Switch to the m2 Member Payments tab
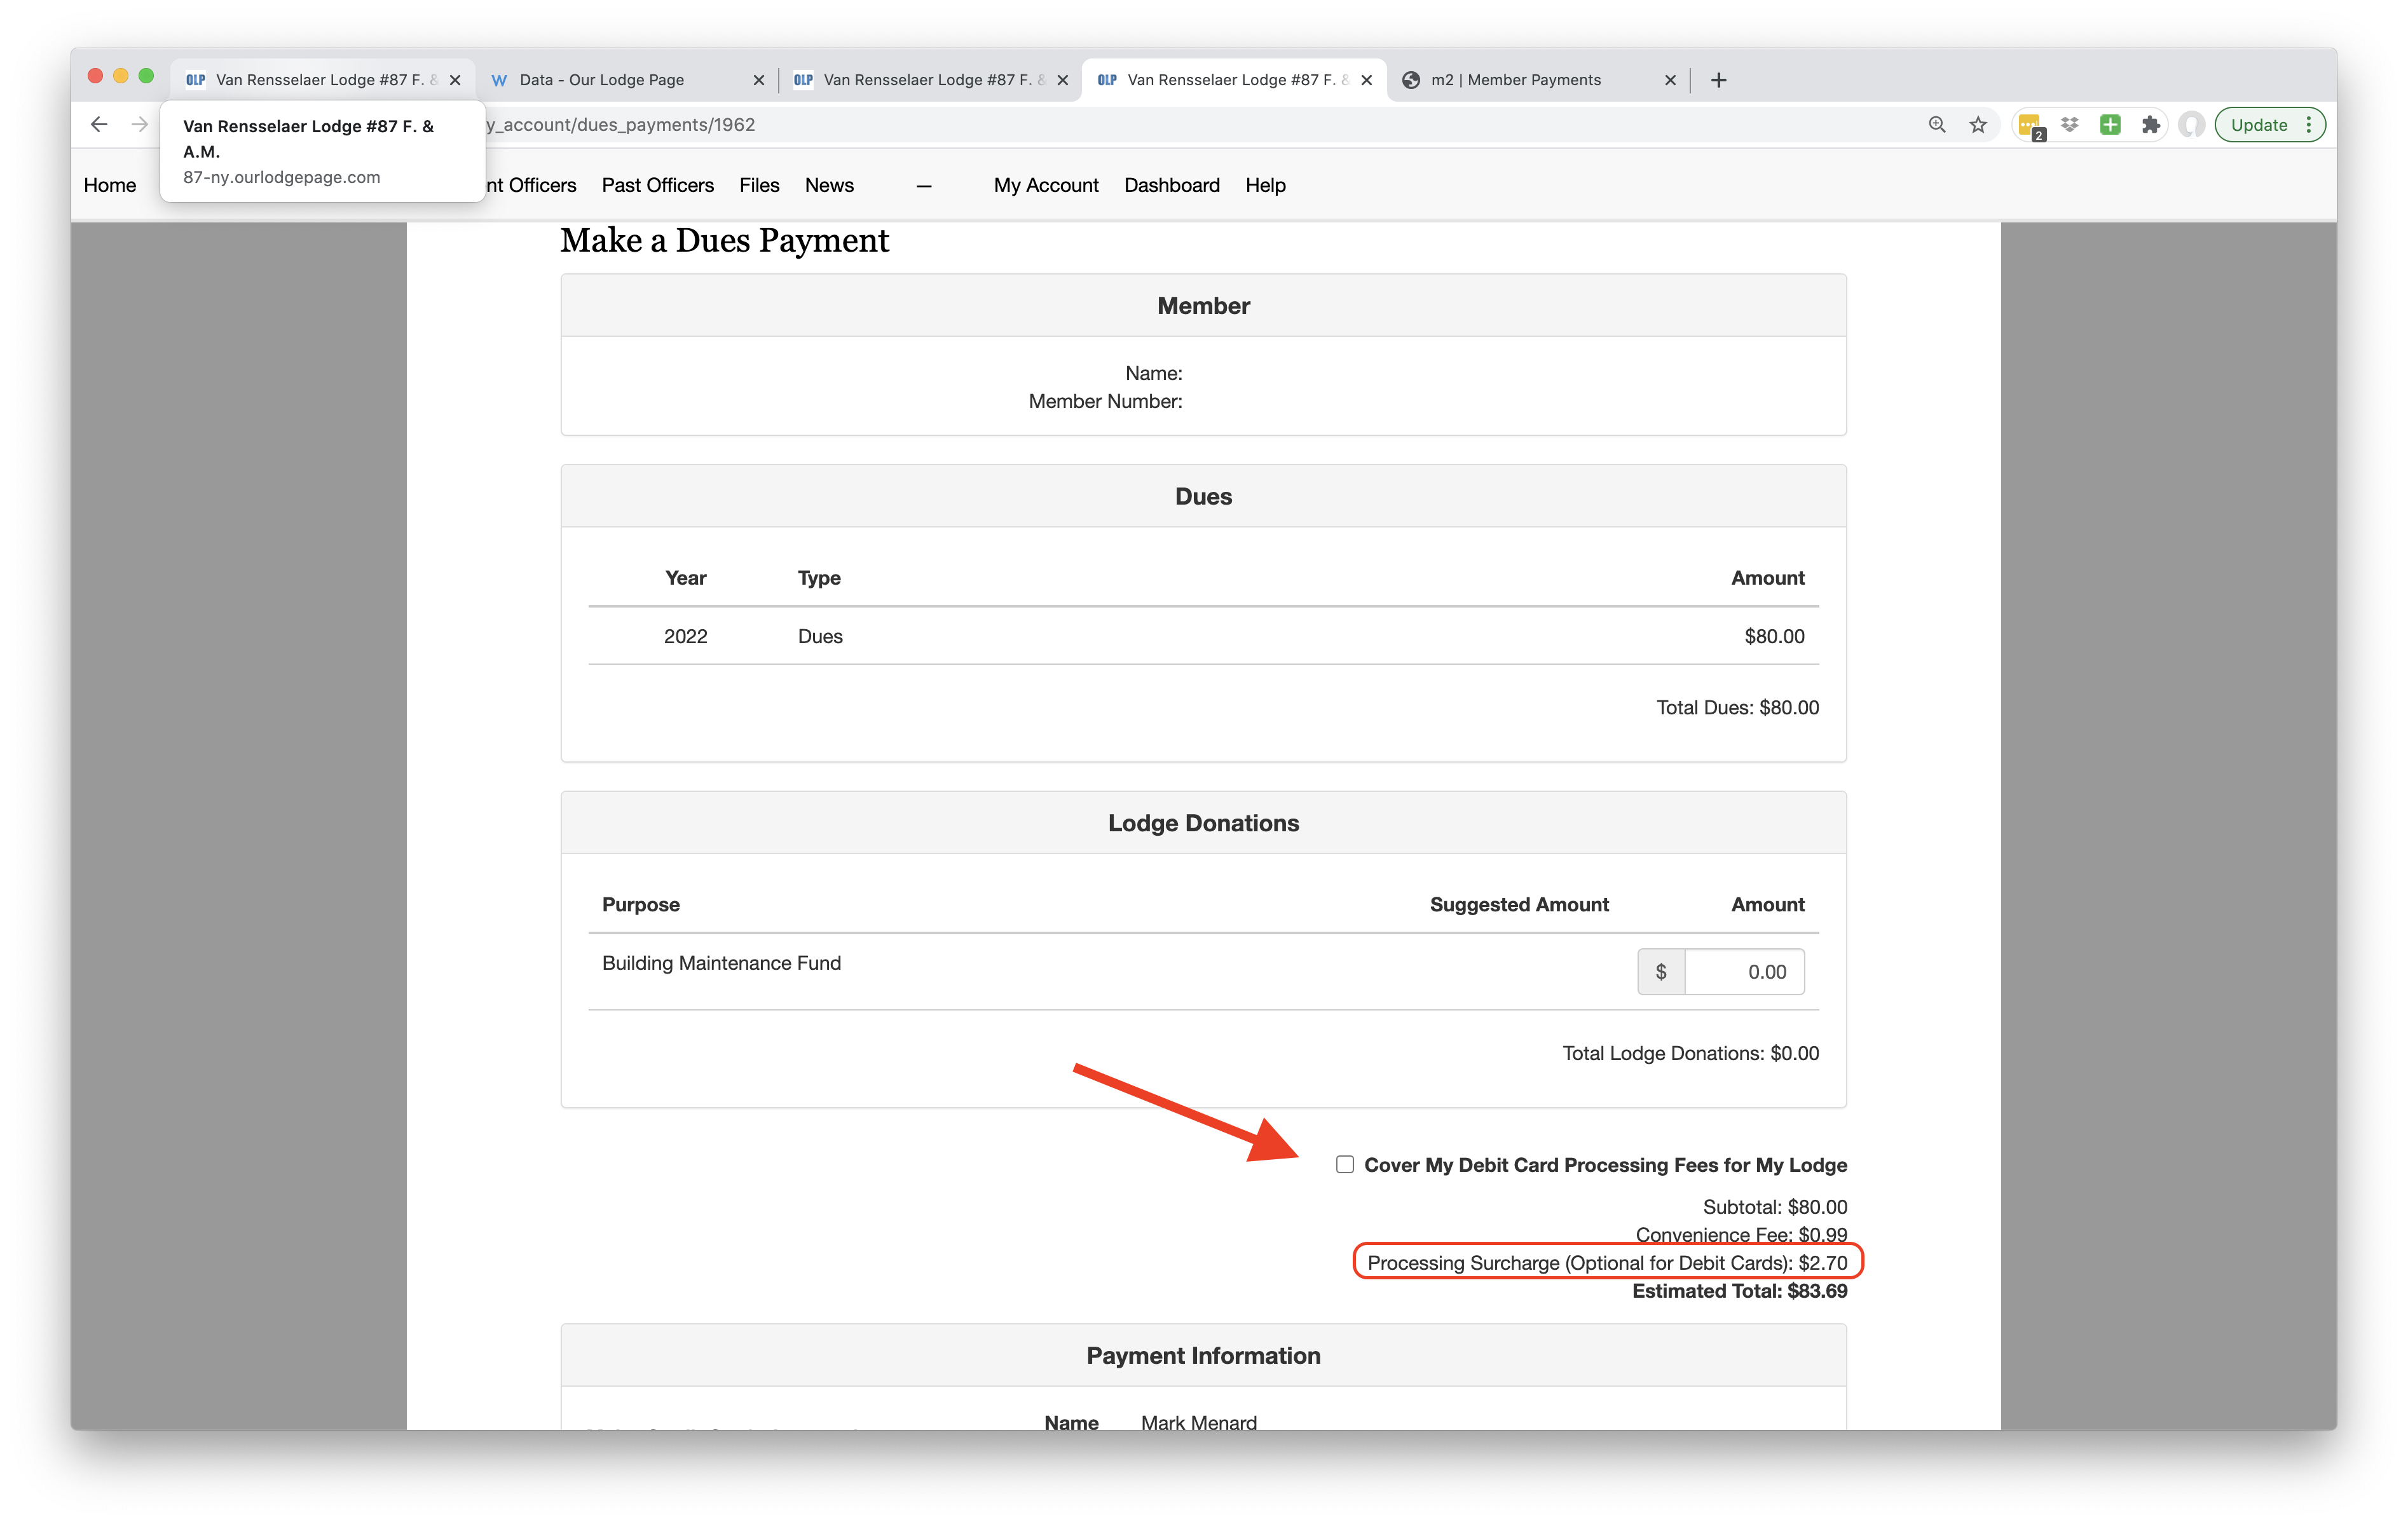Screen dimensions: 2408x1524 click(x=1515, y=80)
